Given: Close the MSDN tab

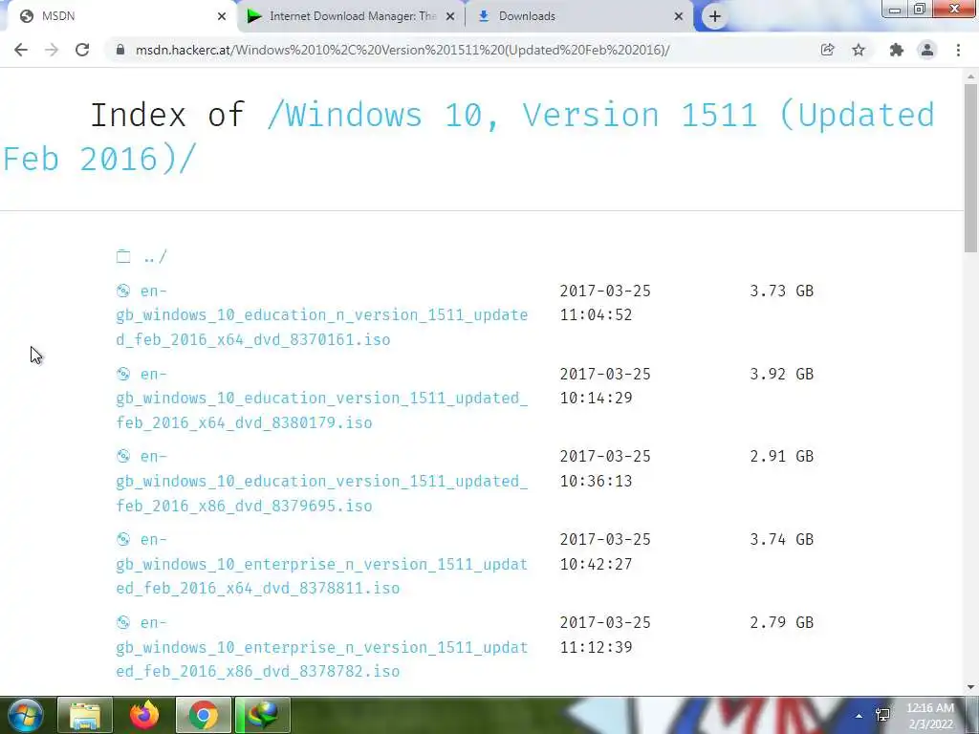Looking at the screenshot, I should (222, 17).
